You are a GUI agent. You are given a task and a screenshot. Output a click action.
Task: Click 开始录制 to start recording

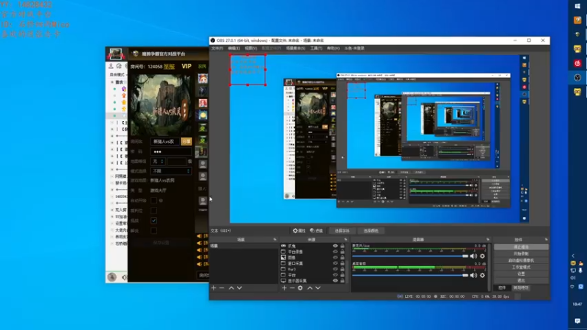point(521,254)
